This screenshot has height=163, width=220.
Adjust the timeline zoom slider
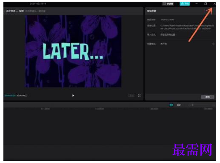coord(202,105)
